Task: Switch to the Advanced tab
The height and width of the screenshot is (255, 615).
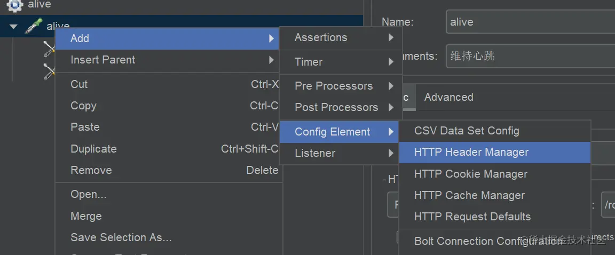Action: click(448, 97)
